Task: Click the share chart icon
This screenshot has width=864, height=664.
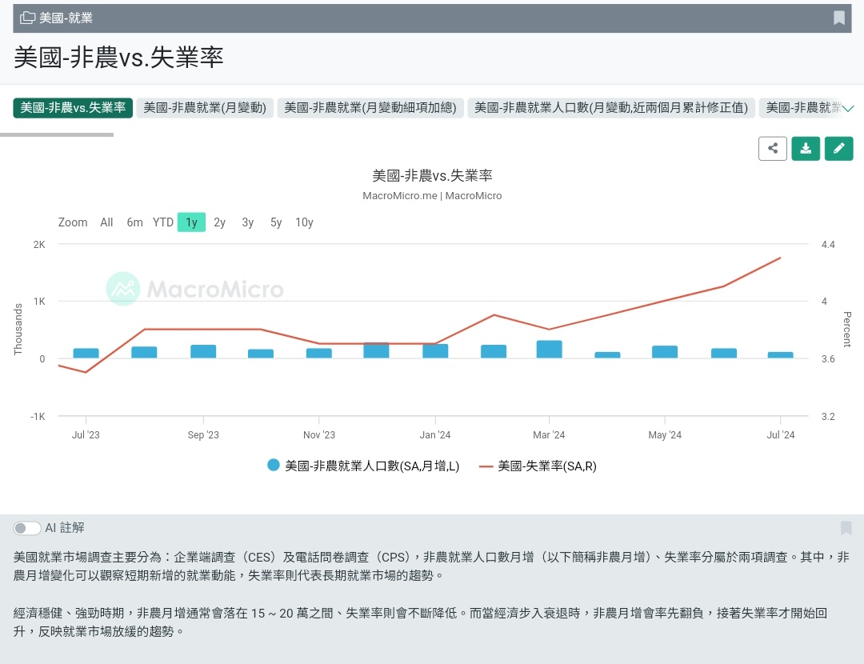Action: click(773, 148)
